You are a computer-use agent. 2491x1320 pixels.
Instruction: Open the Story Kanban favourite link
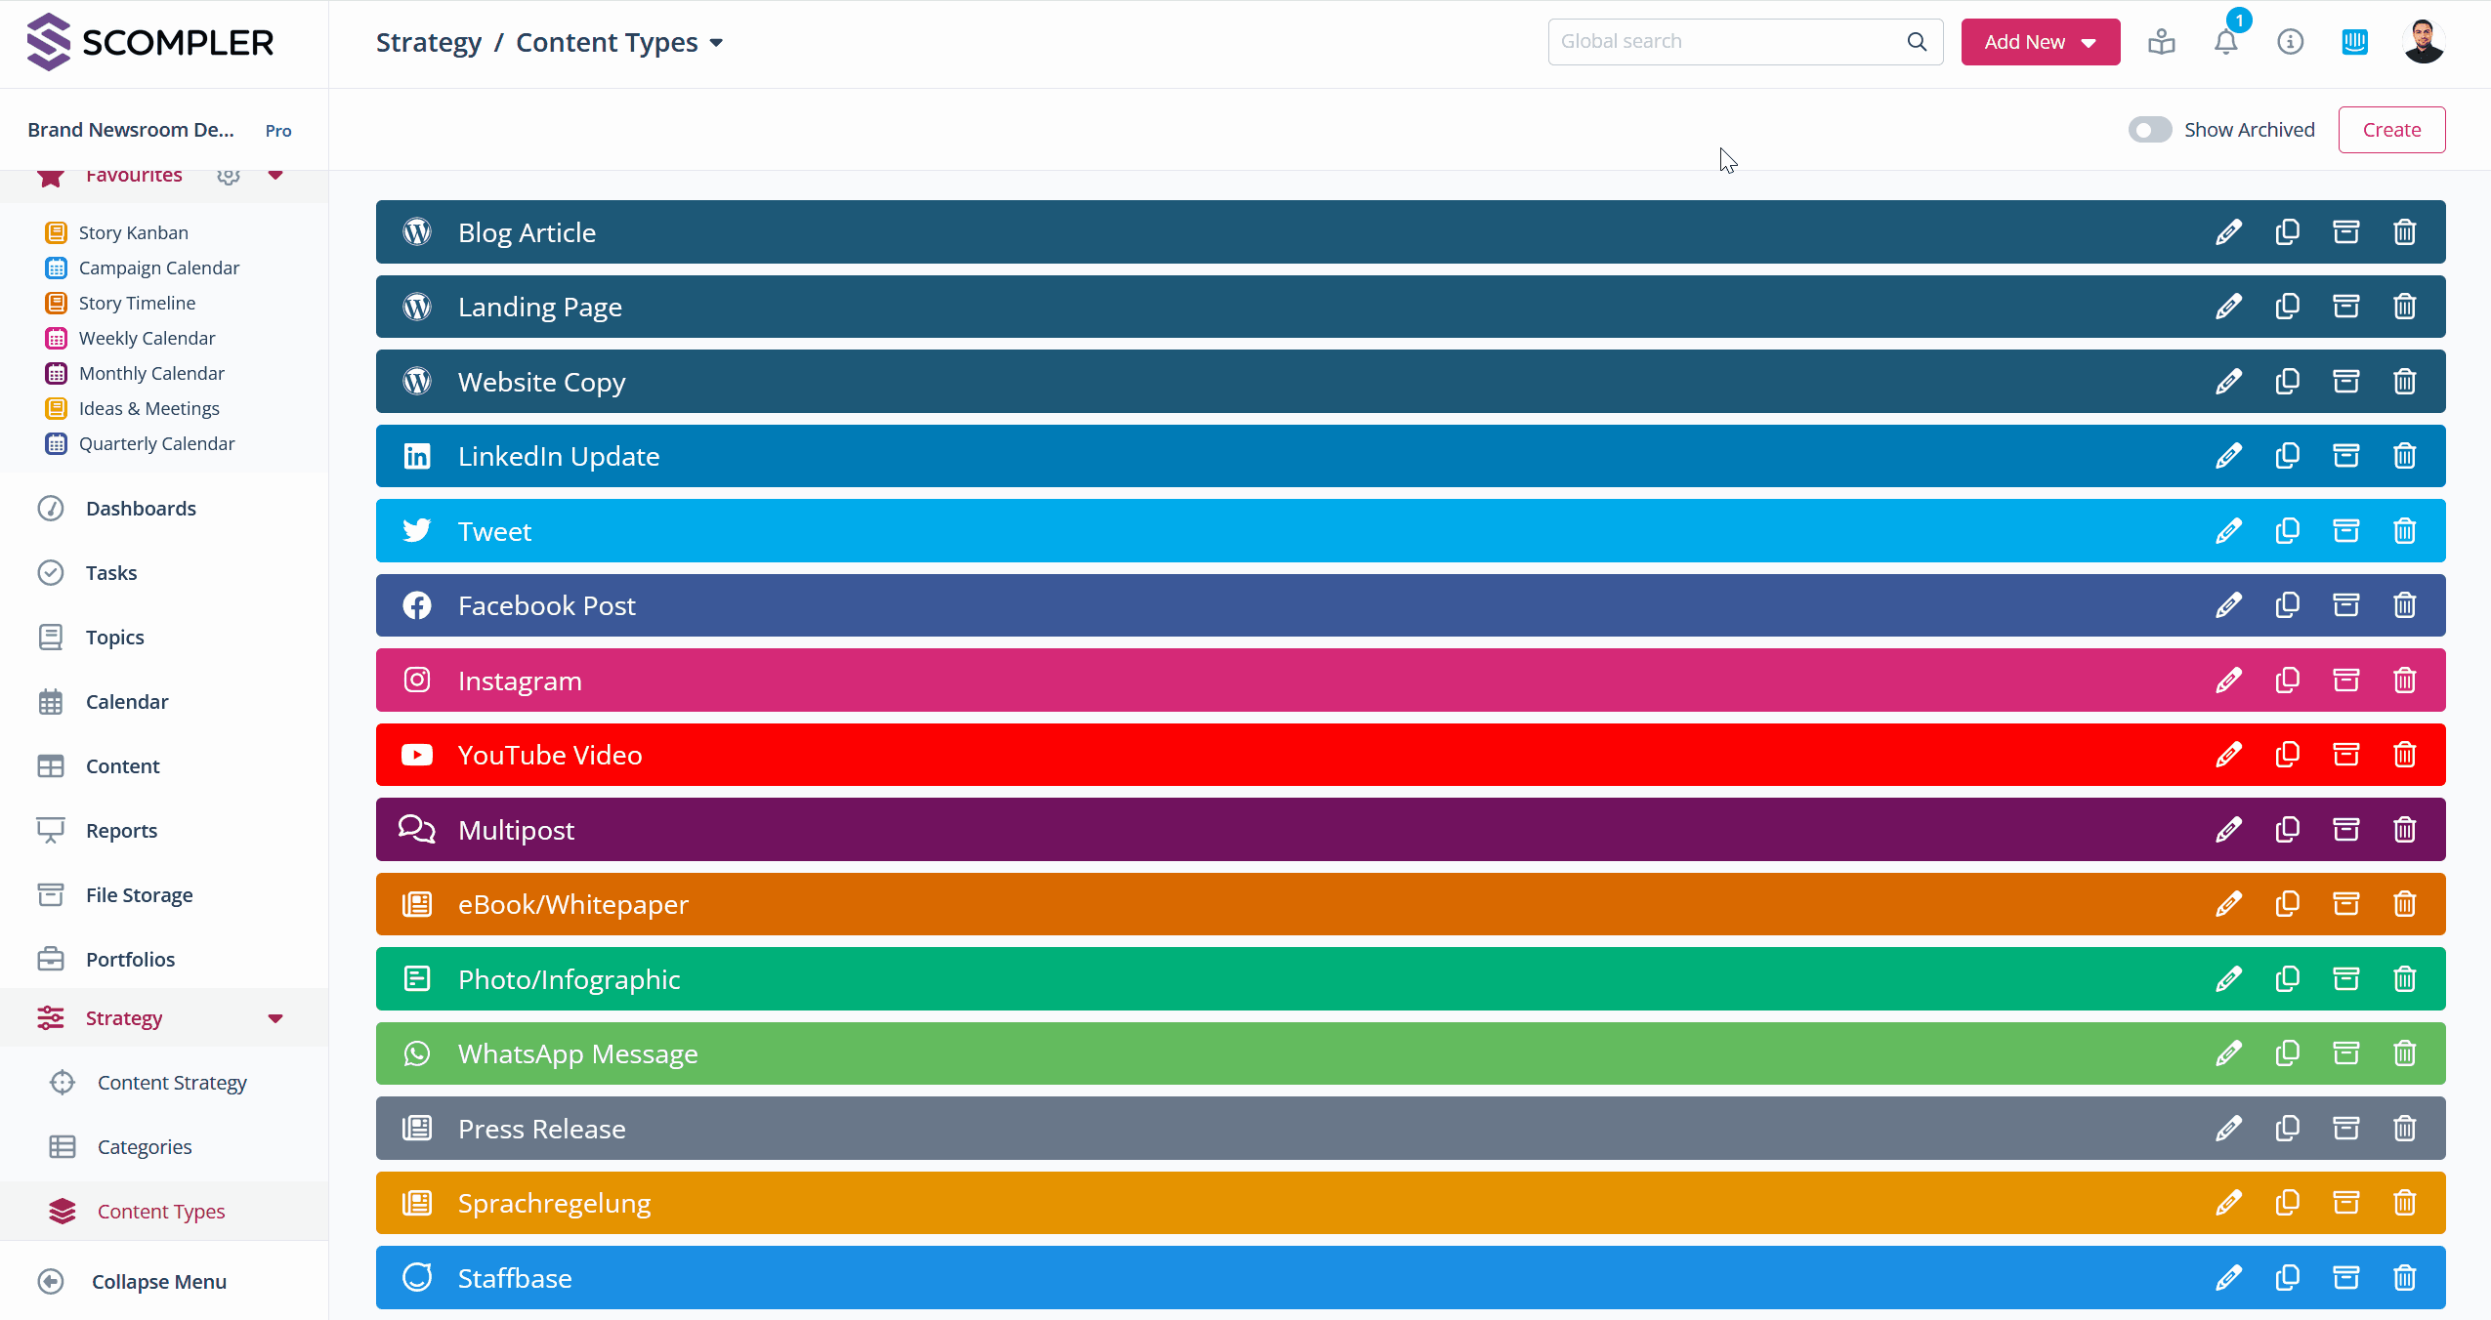point(133,232)
